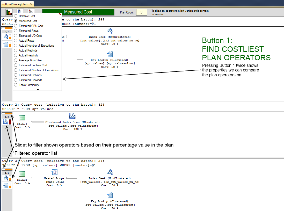Image resolution: width=284 pixels, height=211 pixels.
Task: Click the SELECT label in Query 2 plan
Action: [x=22, y=124]
